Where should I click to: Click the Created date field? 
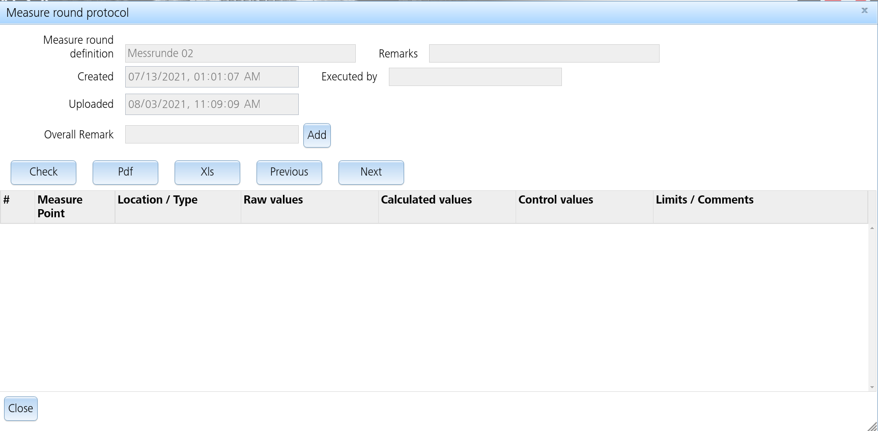click(x=212, y=77)
